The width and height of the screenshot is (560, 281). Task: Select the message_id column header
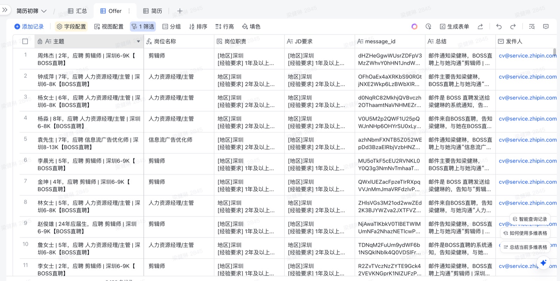390,41
